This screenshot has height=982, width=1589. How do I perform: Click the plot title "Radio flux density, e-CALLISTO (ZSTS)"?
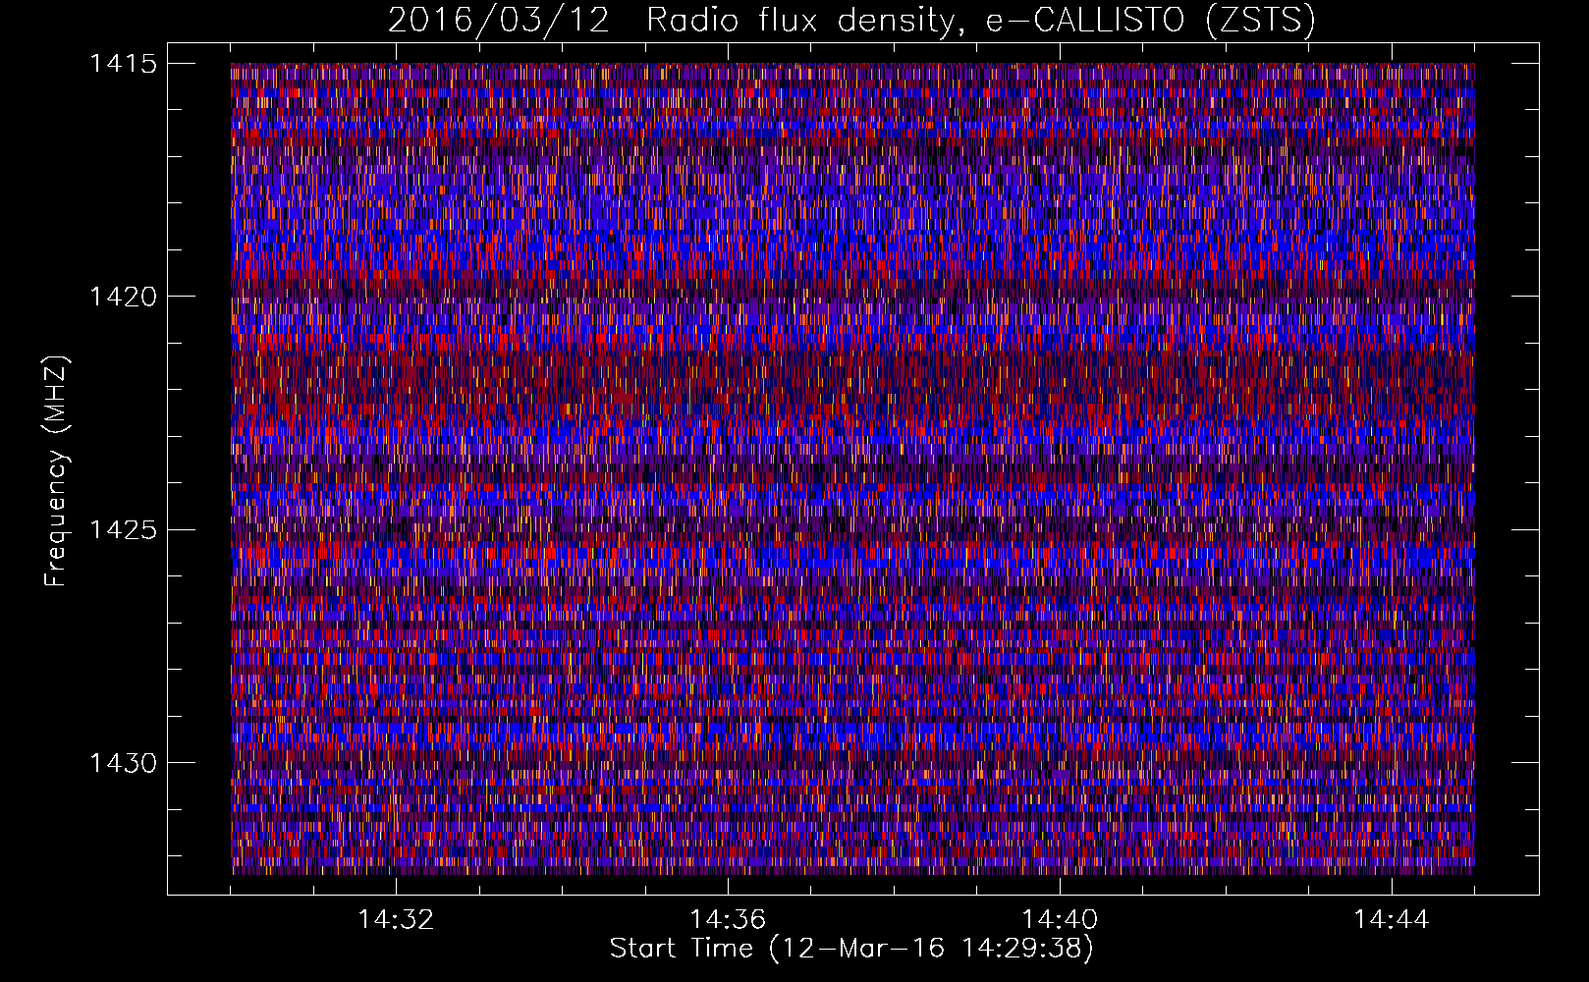click(980, 20)
